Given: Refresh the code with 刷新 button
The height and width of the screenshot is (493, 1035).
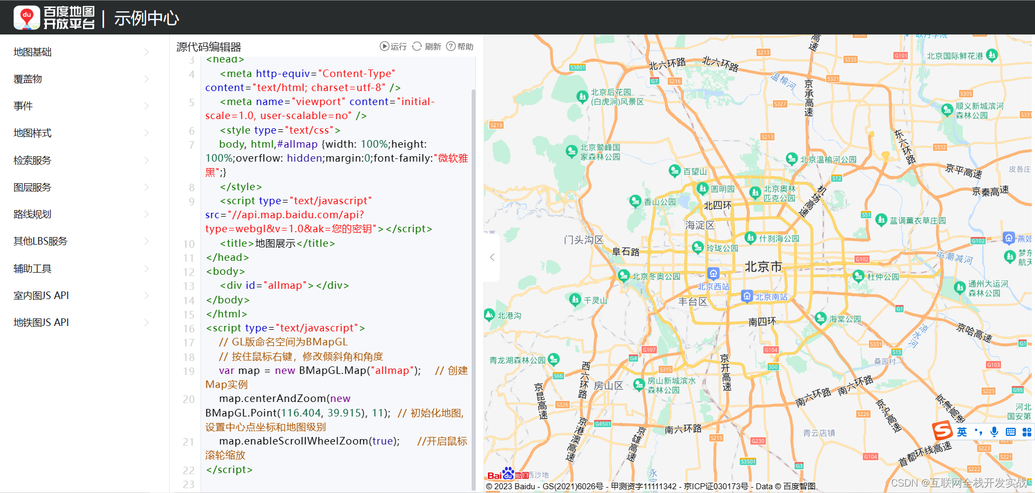Looking at the screenshot, I should (427, 46).
